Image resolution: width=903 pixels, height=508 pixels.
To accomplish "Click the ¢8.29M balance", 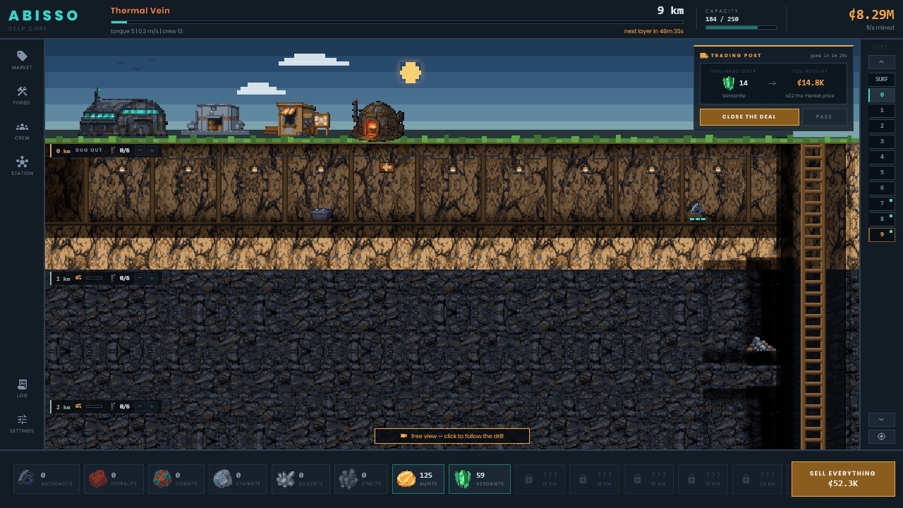I will (871, 14).
